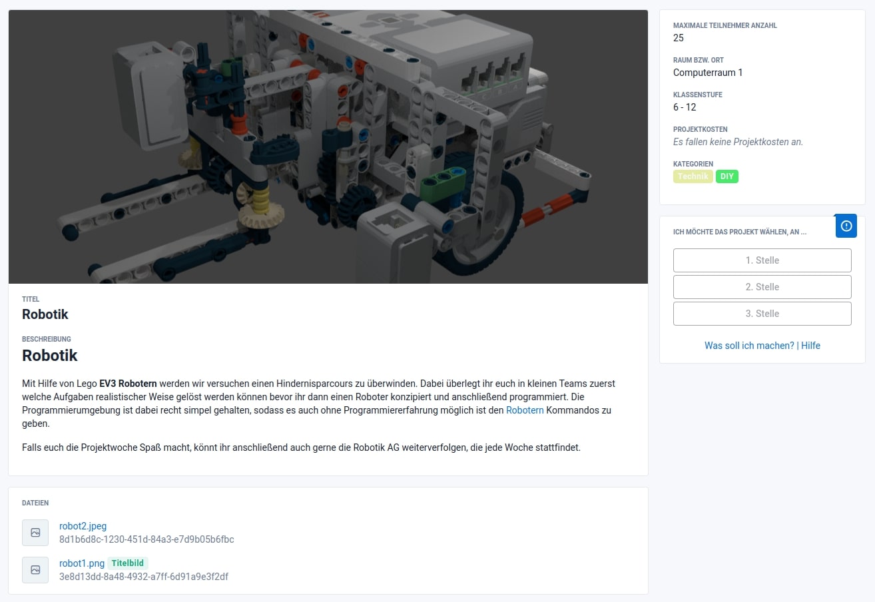This screenshot has height=602, width=875.
Task: Open the "Was soll ich machen? | Hilfe" link
Action: pos(762,346)
